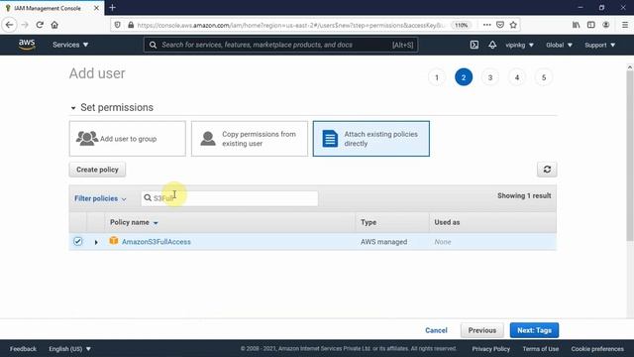
Task: Go to the browser home icon
Action: point(54,25)
